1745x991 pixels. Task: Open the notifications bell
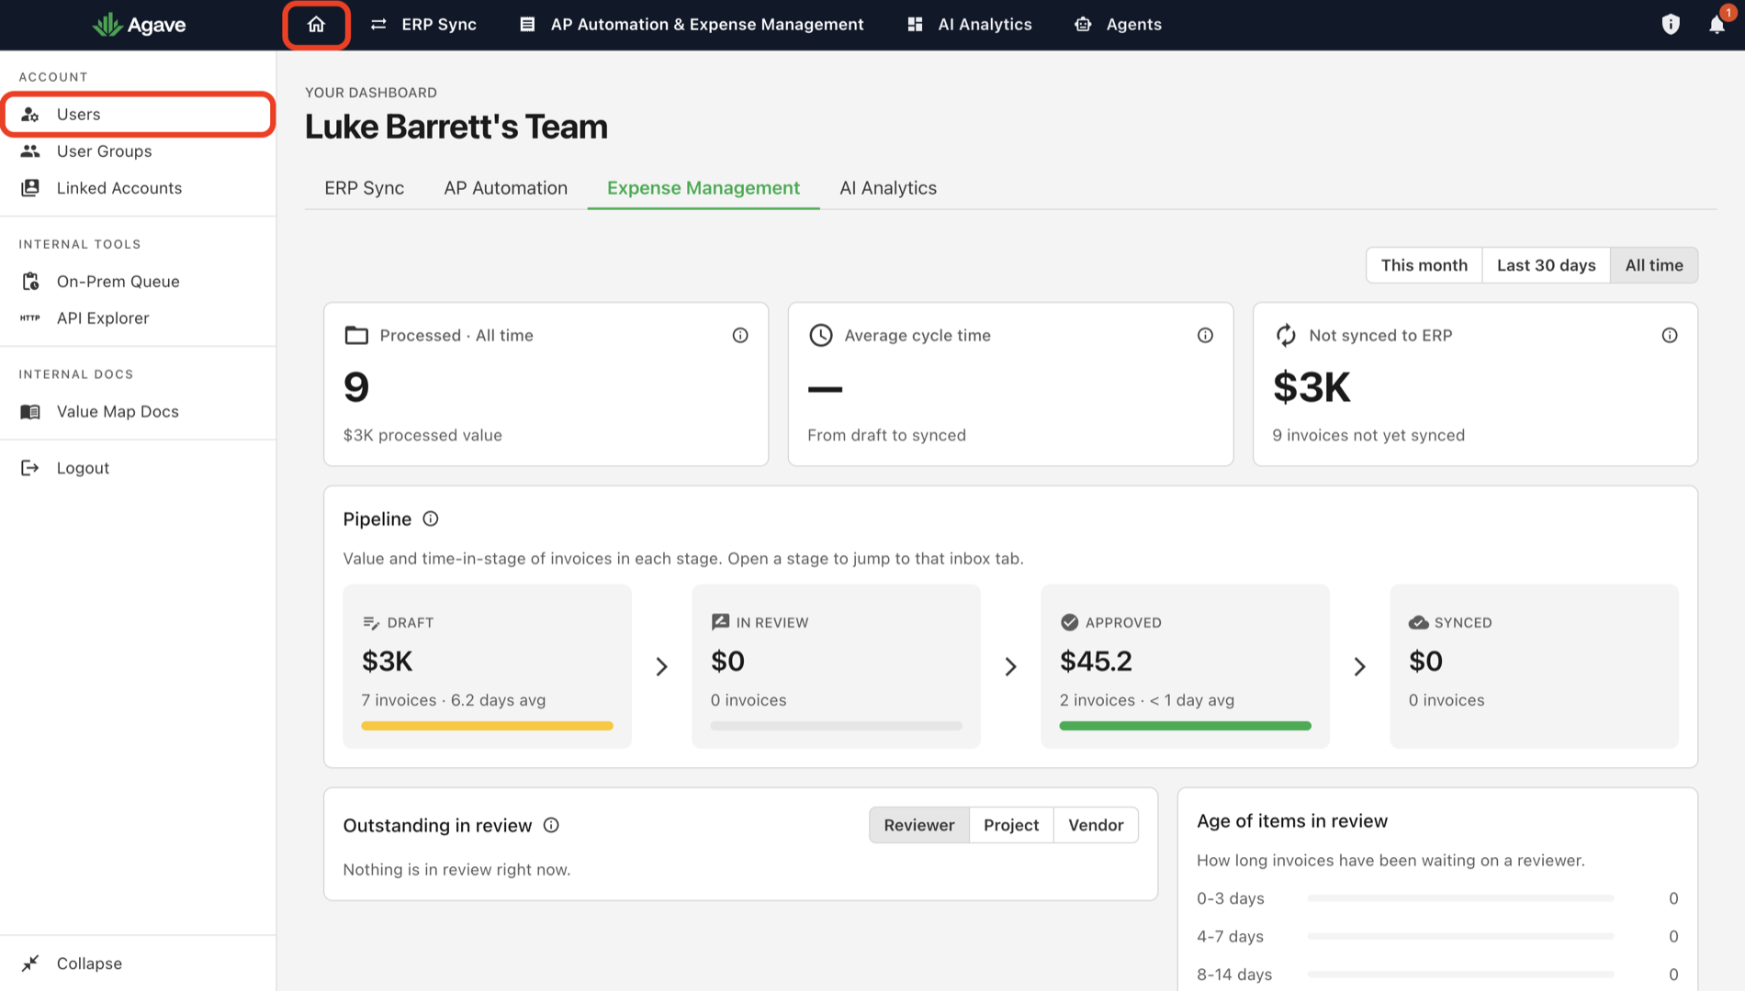1717,25
